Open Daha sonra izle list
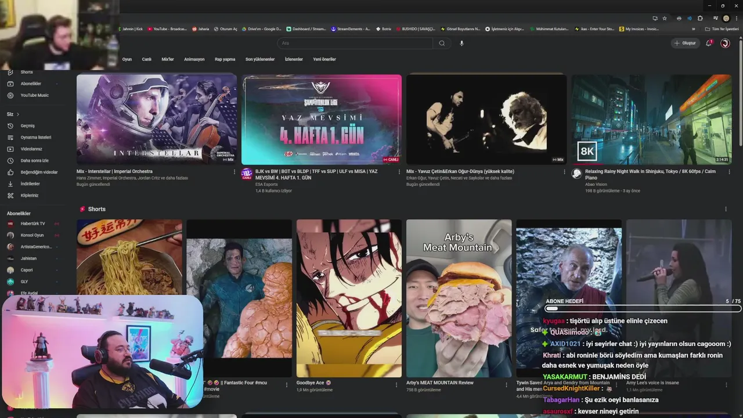The height and width of the screenshot is (418, 743). 34,161
